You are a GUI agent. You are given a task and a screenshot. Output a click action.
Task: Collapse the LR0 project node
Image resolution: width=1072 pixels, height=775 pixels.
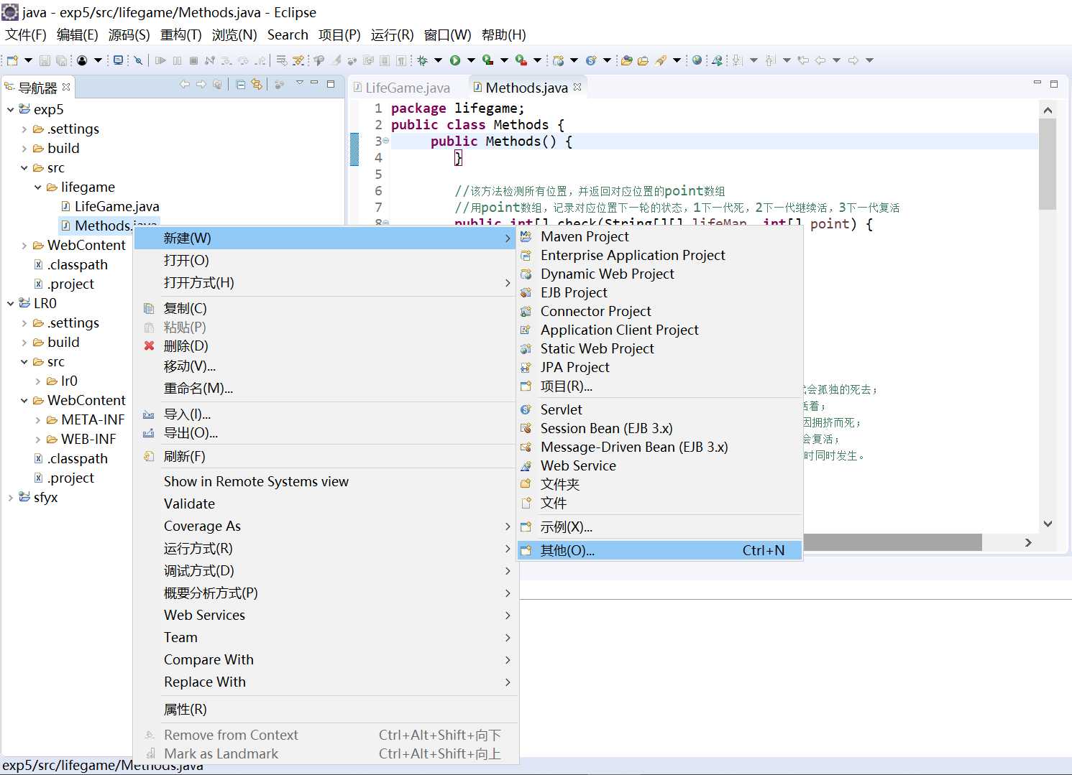[x=11, y=304]
